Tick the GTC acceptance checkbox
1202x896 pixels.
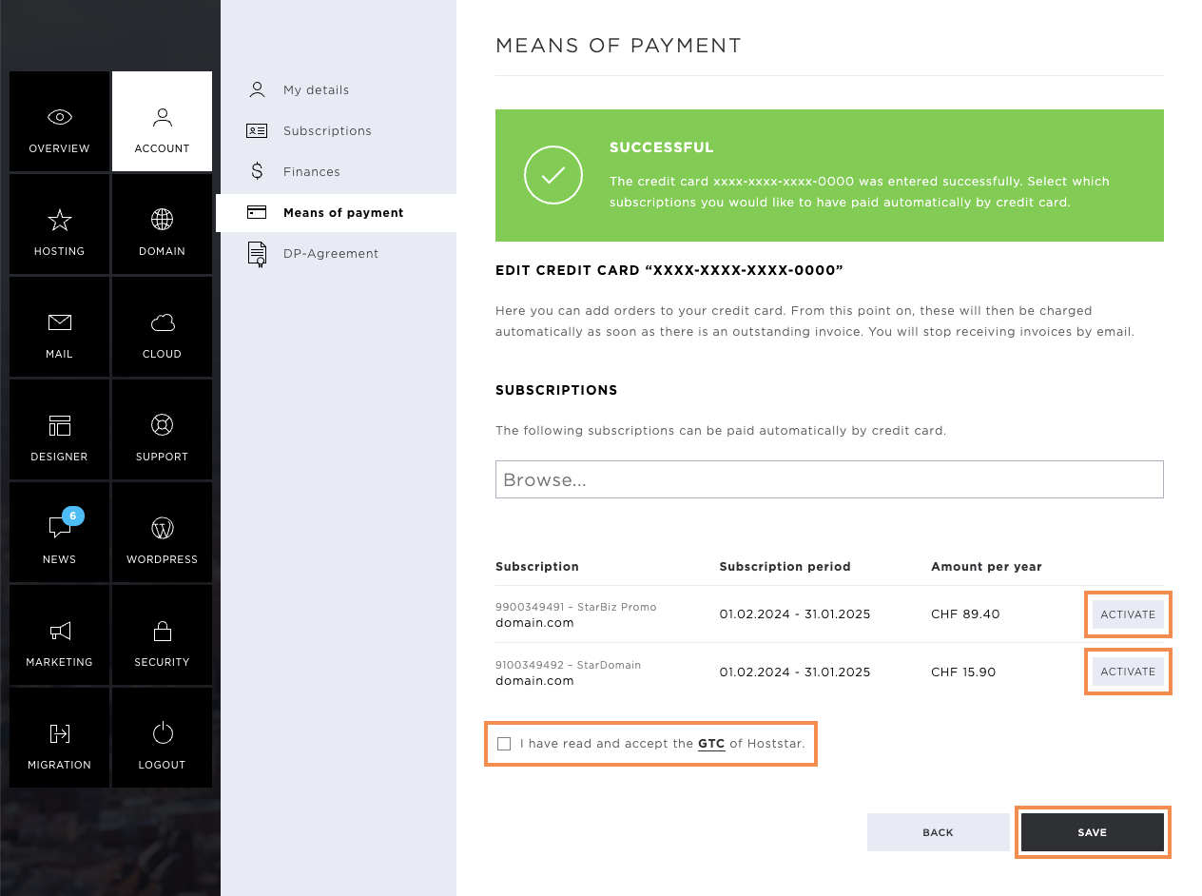tap(504, 744)
